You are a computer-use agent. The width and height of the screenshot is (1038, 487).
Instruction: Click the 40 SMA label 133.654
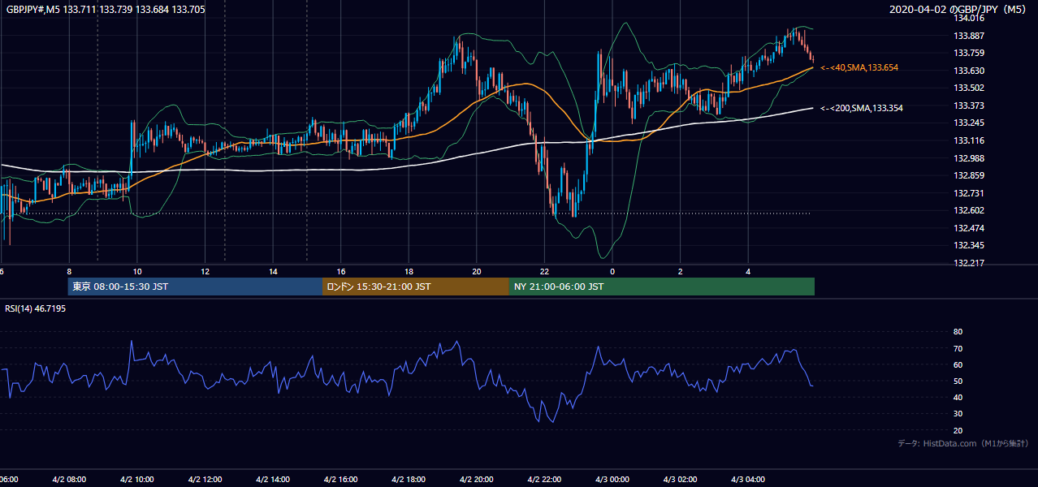(x=859, y=68)
